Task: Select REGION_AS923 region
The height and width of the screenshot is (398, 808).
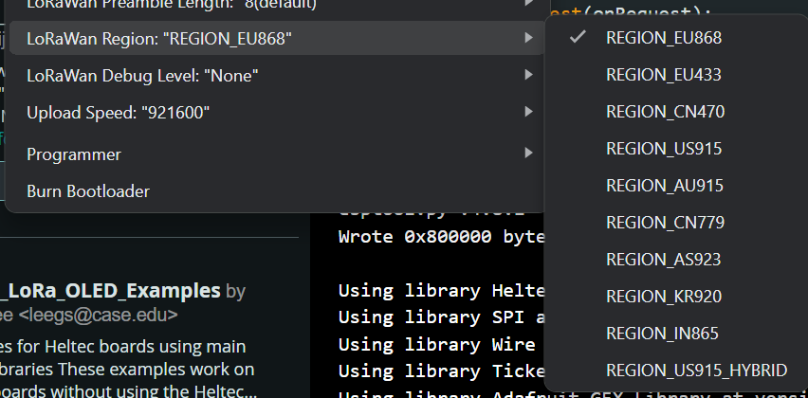Action: (675, 260)
